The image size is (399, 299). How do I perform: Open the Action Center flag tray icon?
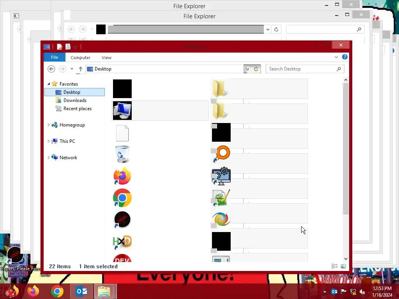(x=344, y=292)
